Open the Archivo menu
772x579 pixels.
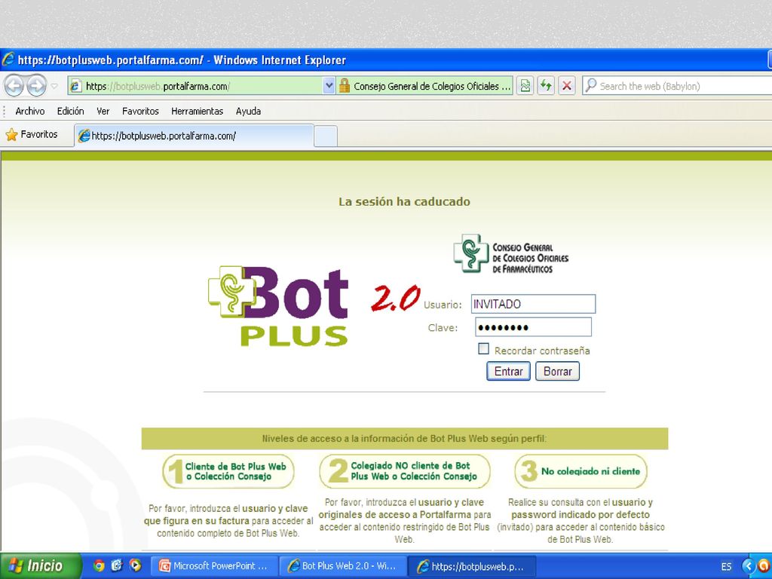(x=30, y=112)
